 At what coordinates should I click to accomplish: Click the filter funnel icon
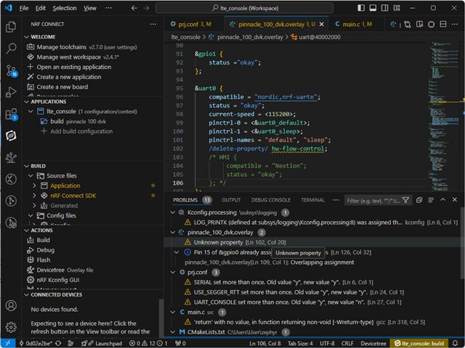click(405, 201)
